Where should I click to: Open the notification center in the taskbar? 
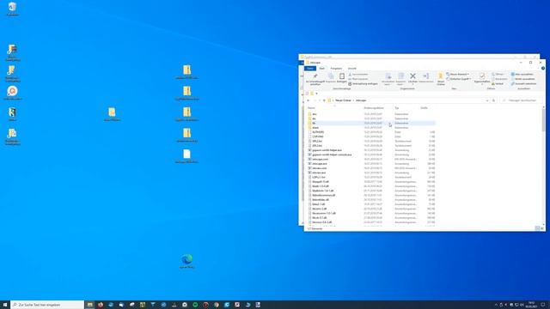tap(542, 305)
